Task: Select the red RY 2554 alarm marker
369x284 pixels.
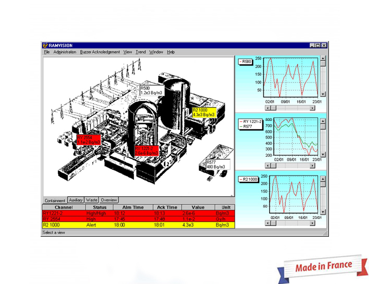Action: [88, 139]
